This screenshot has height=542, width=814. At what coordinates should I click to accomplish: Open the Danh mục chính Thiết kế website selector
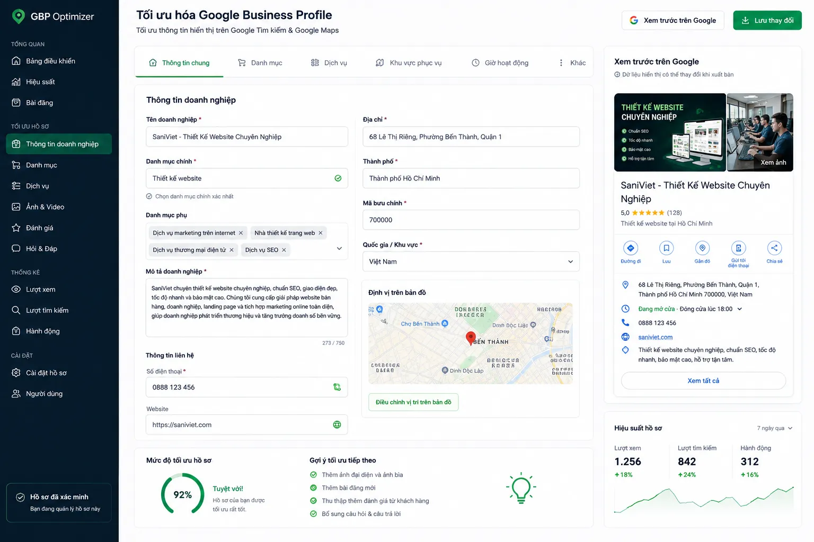point(247,178)
